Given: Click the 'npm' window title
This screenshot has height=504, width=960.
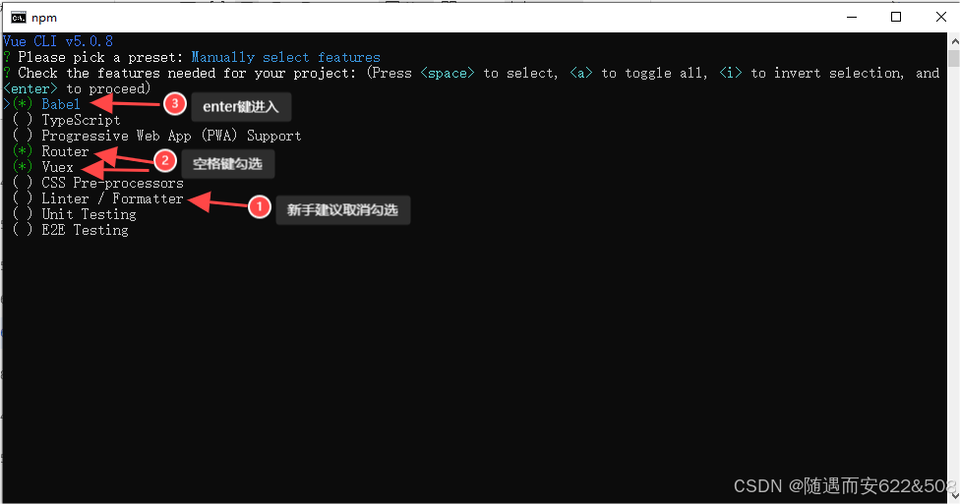Looking at the screenshot, I should pyautogui.click(x=44, y=18).
